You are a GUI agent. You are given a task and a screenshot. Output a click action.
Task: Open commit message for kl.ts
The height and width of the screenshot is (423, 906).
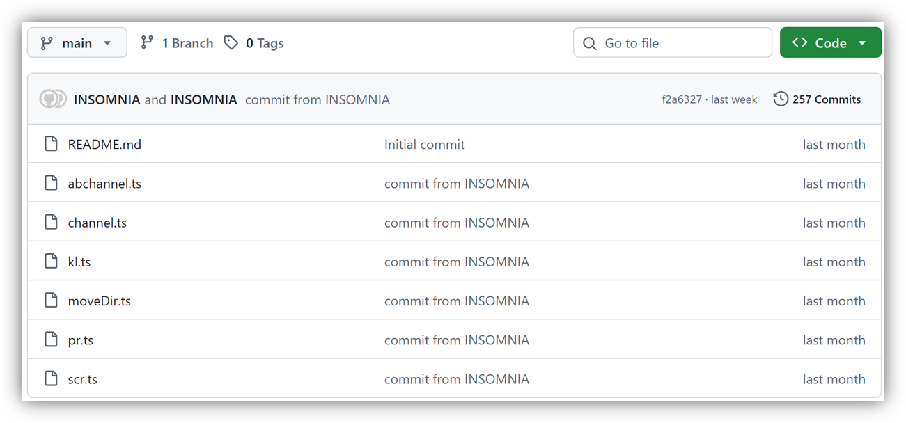(457, 262)
